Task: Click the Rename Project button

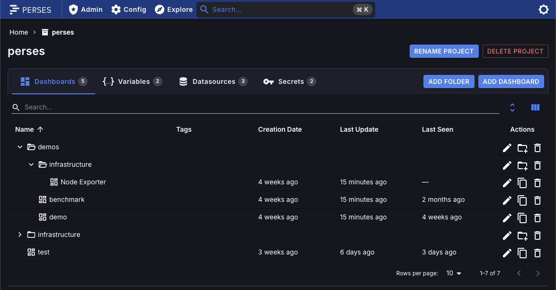Action: [x=444, y=51]
